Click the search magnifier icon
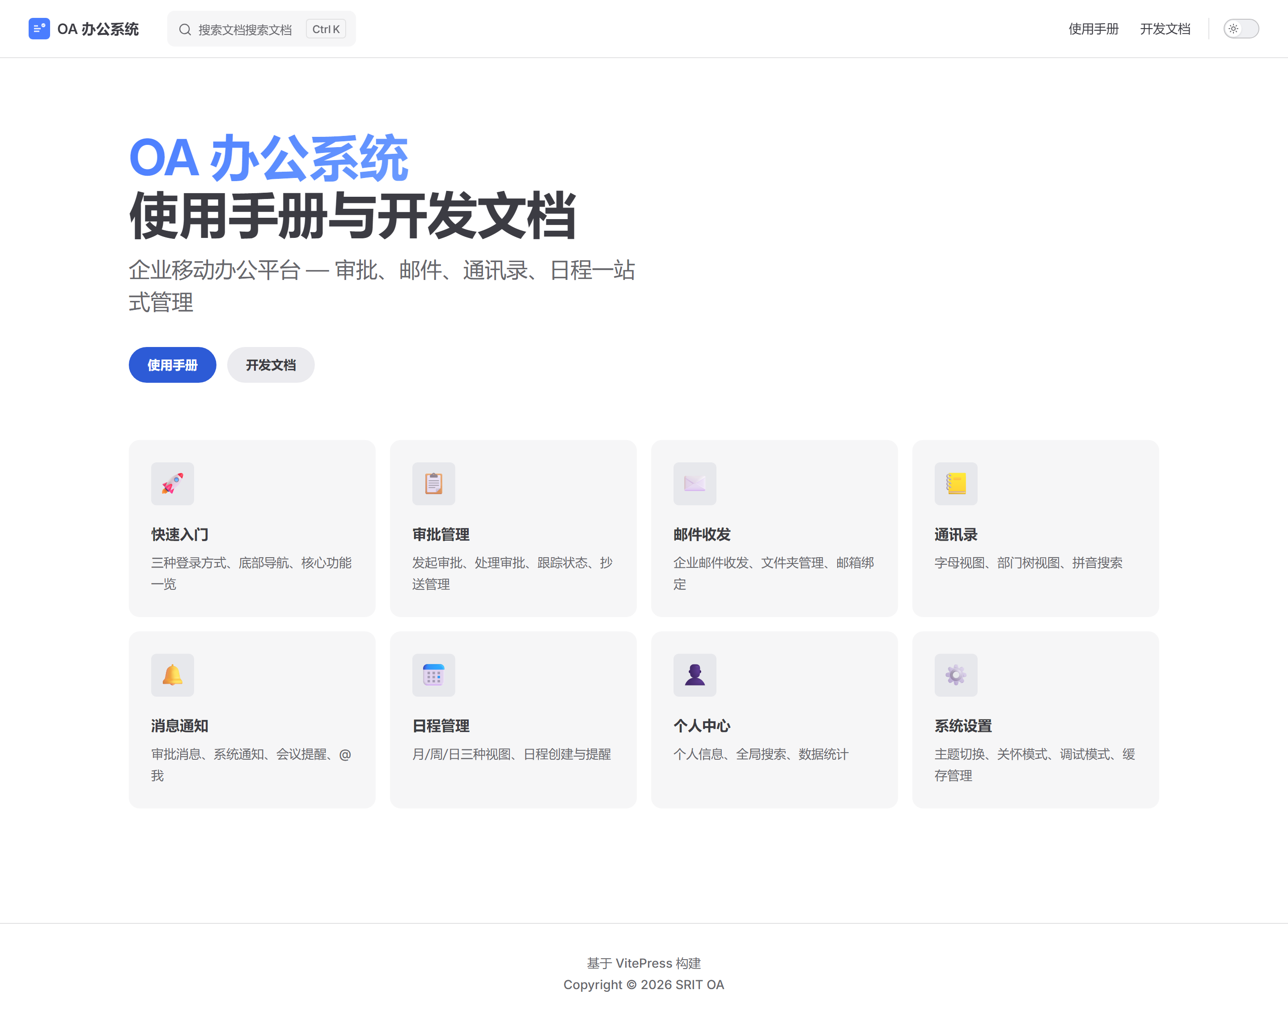 (185, 29)
